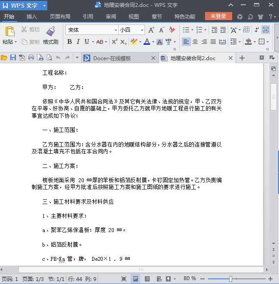279x284 pixels.
Task: Save document with floppy disk icon
Action: point(13,58)
